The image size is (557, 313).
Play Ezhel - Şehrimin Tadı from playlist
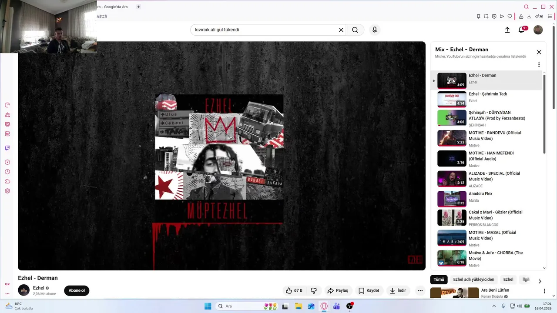pyautogui.click(x=487, y=99)
